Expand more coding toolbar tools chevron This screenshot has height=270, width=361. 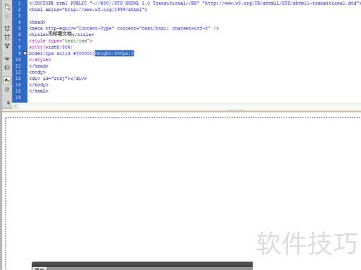coord(8,102)
